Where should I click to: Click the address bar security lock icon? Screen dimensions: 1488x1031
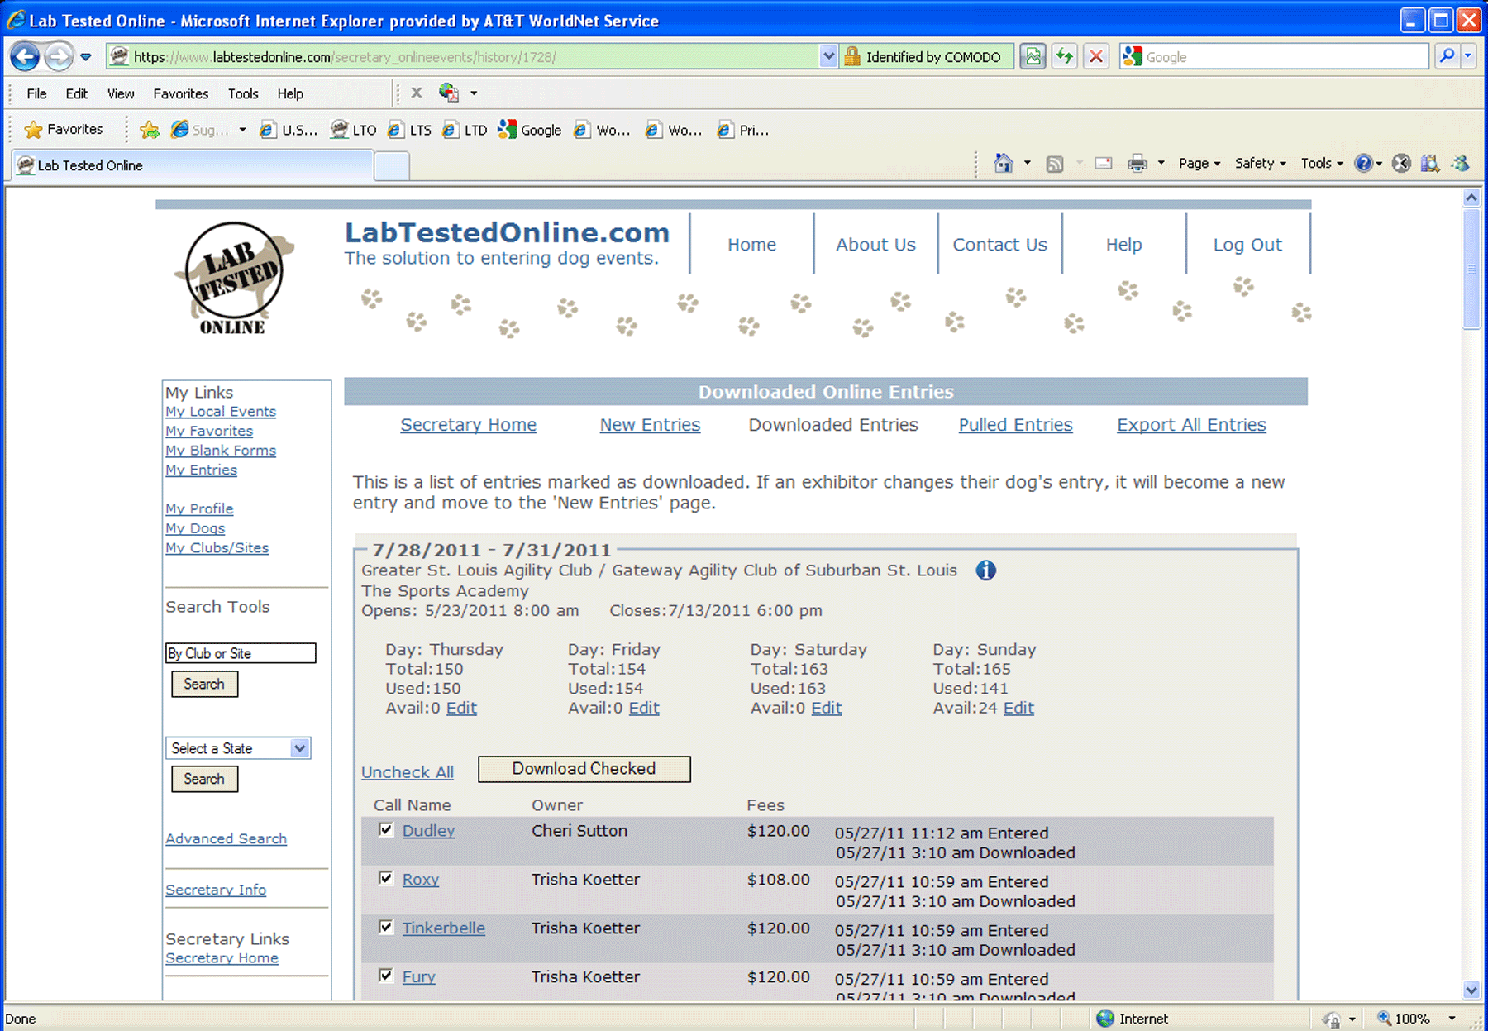(852, 56)
